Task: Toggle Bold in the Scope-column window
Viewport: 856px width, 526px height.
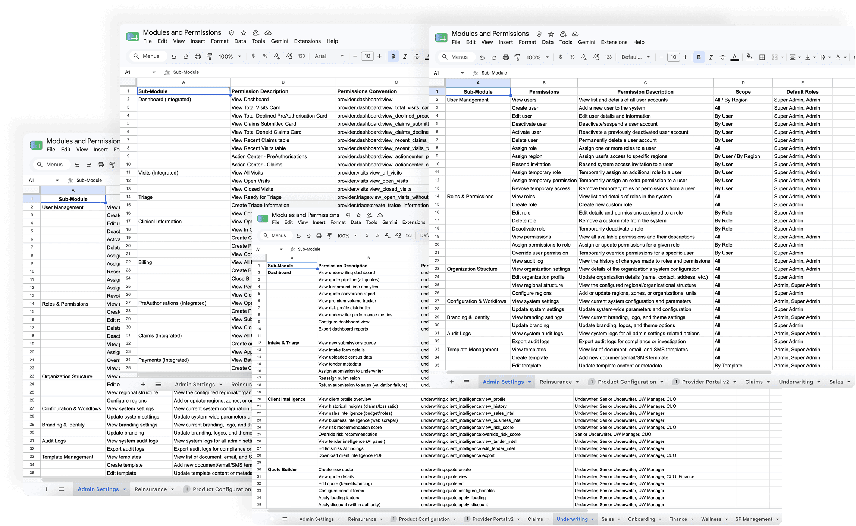Action: coord(699,57)
